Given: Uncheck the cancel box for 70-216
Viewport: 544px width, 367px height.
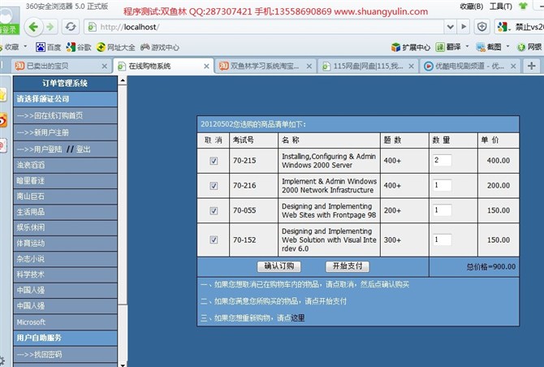Looking at the screenshot, I should pyautogui.click(x=214, y=186).
